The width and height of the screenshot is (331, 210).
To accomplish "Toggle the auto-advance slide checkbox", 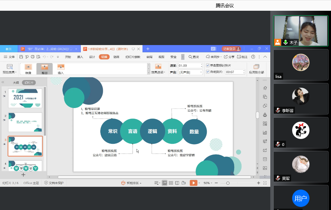I will click(x=208, y=72).
